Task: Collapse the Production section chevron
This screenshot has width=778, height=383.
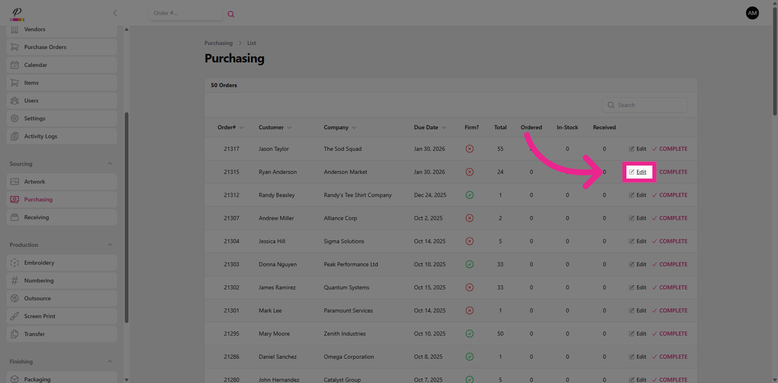Action: (x=110, y=245)
